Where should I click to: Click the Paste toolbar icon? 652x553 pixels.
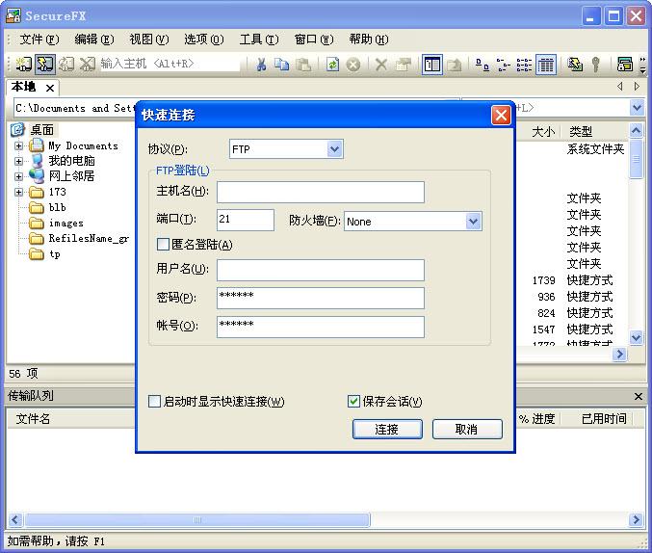click(x=303, y=65)
